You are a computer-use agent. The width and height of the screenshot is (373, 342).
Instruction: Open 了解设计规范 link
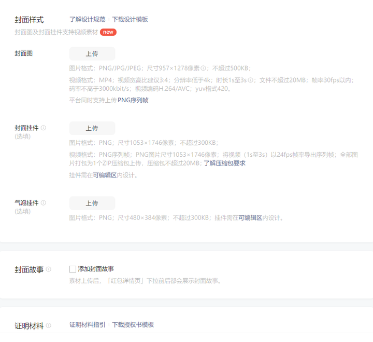point(88,19)
